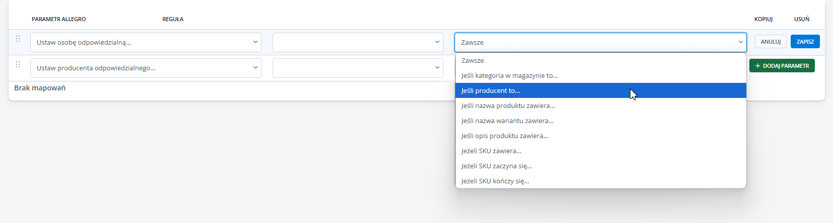The width and height of the screenshot is (833, 223).
Task: Select 'Jeśli opis produktu zawiera...' option
Action: click(601, 136)
